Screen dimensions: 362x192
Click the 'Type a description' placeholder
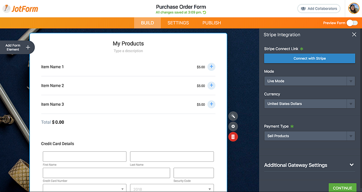coord(129,51)
